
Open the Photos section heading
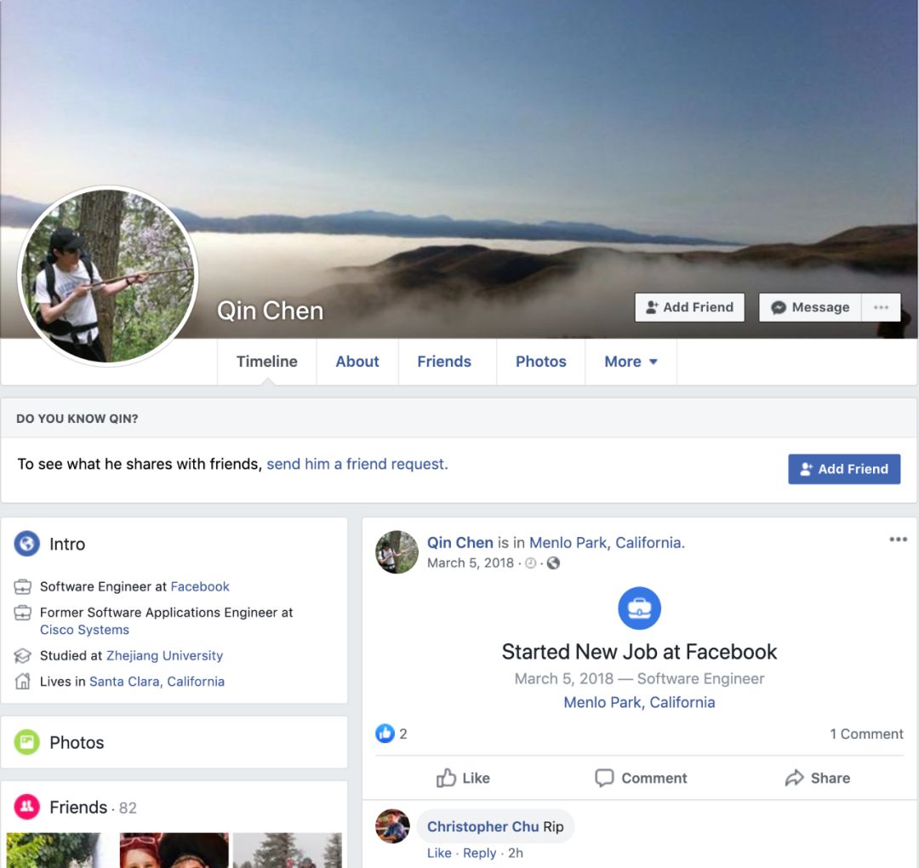77,743
